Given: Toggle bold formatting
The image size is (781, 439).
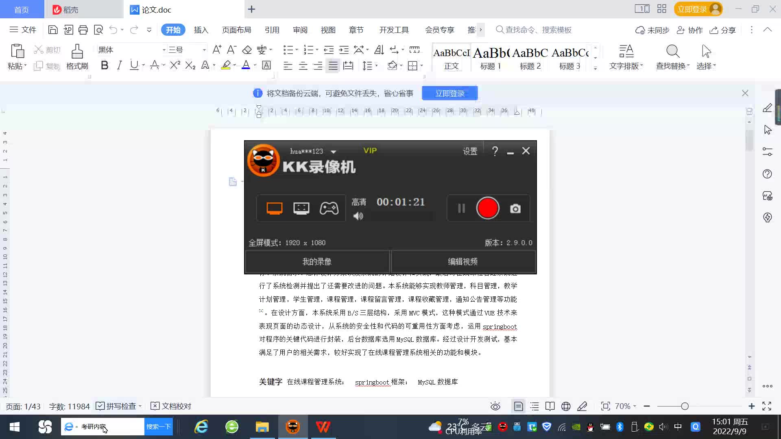Looking at the screenshot, I should (x=105, y=65).
